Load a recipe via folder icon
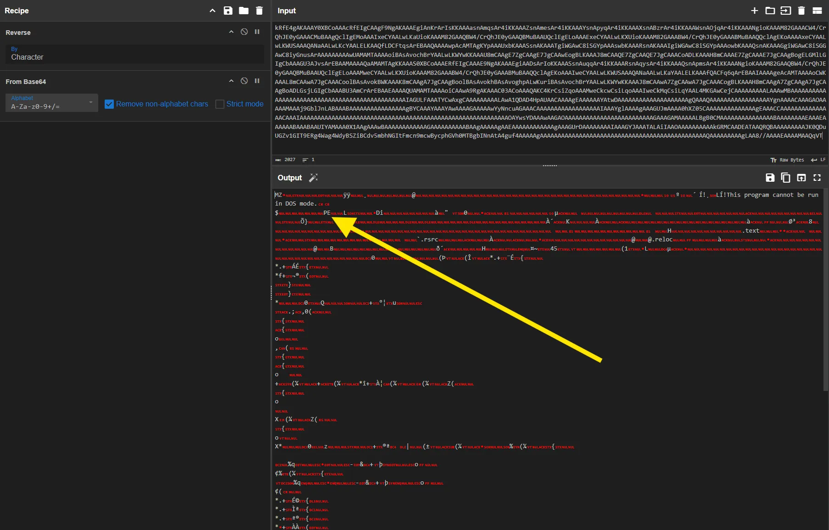This screenshot has height=530, width=829. pyautogui.click(x=244, y=11)
